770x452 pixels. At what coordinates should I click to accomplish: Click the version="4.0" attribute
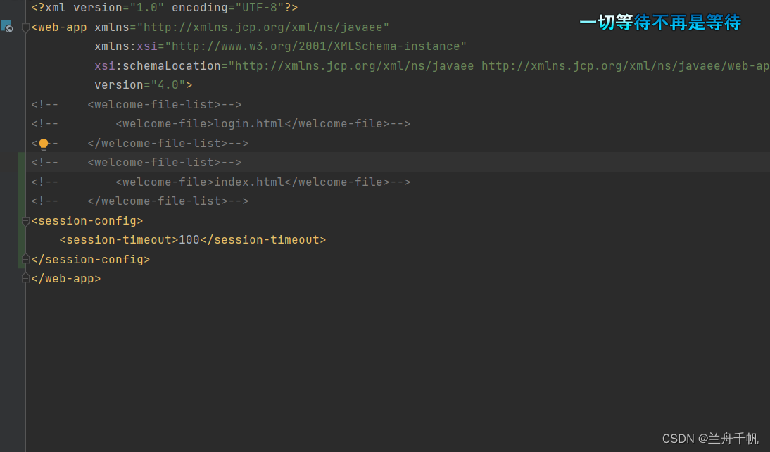tap(140, 85)
